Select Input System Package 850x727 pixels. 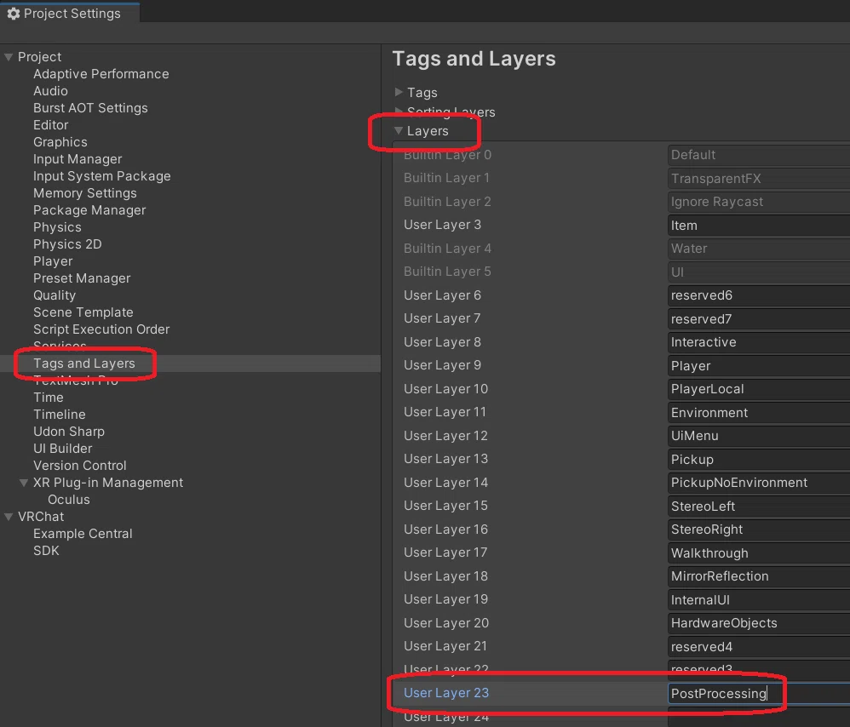point(102,176)
